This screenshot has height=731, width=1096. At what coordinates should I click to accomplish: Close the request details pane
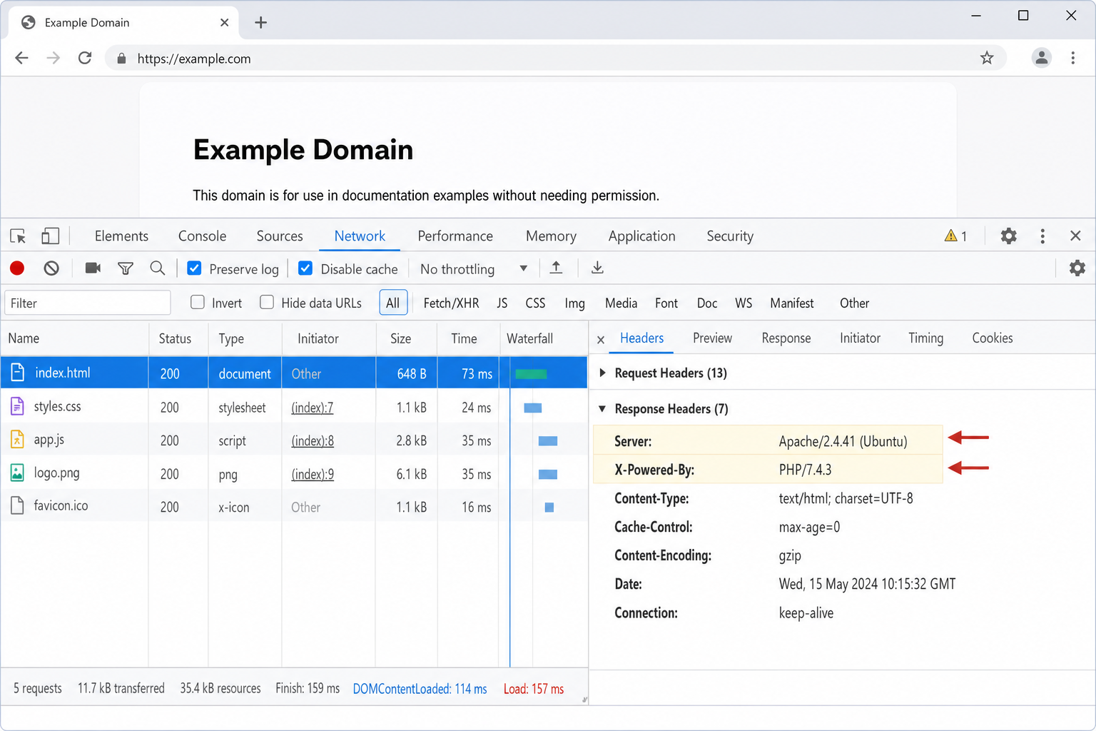tap(601, 340)
